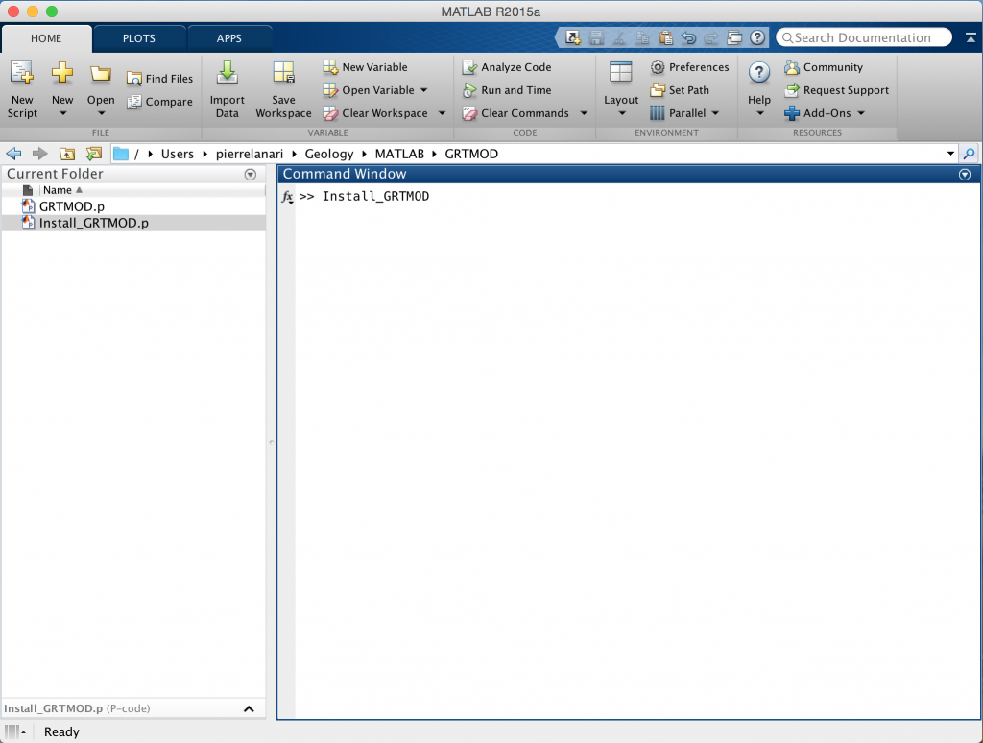
Task: Open the Layout menu
Action: tap(621, 89)
